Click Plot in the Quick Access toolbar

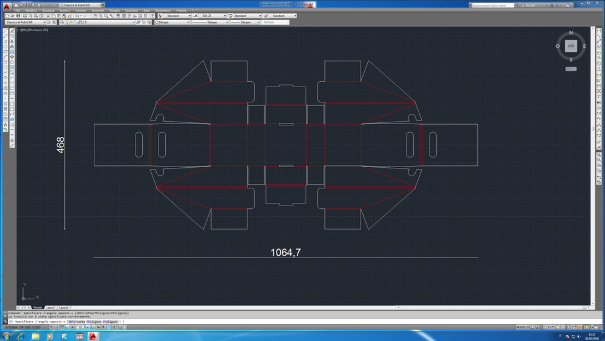pos(39,5)
